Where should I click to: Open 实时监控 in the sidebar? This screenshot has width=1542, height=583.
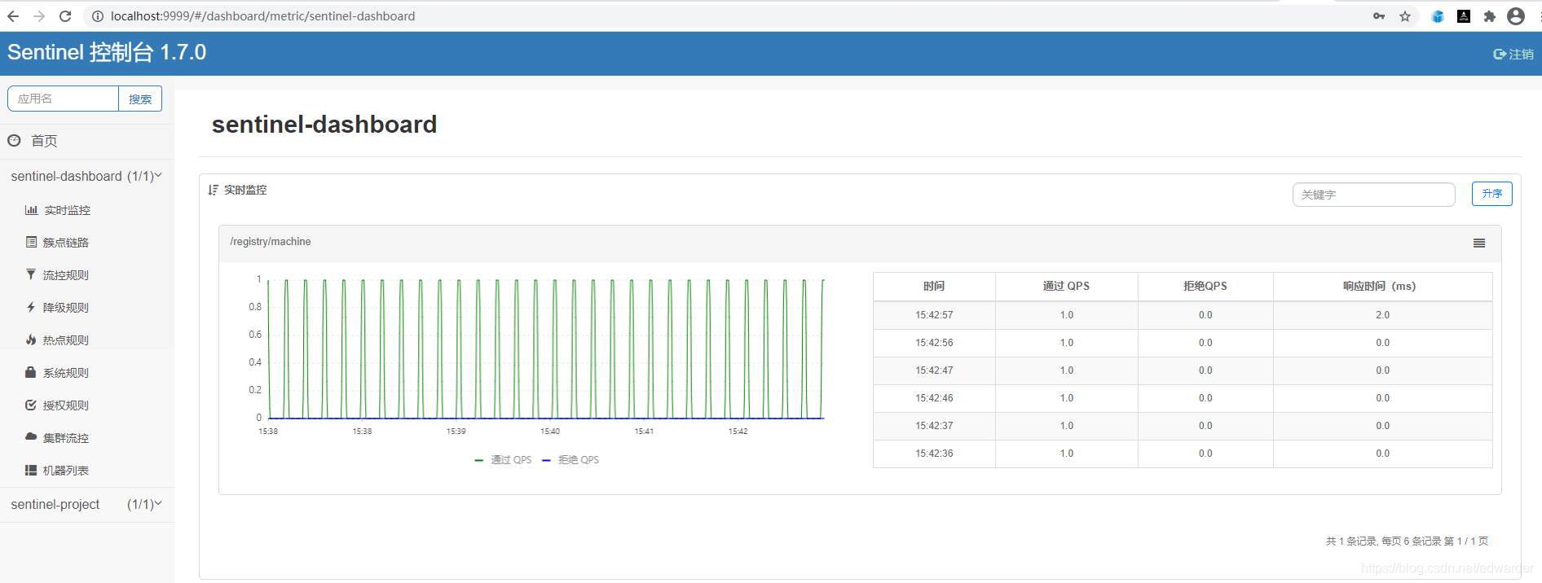click(67, 210)
